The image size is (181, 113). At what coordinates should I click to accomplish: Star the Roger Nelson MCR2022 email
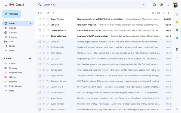44,19
